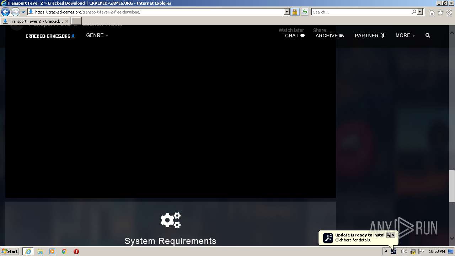455x256 pixels.
Task: Click the video Watch later button
Action: [x=291, y=30]
